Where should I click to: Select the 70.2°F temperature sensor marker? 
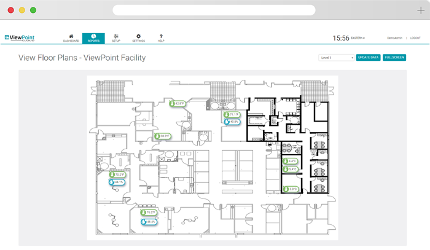coord(117,174)
